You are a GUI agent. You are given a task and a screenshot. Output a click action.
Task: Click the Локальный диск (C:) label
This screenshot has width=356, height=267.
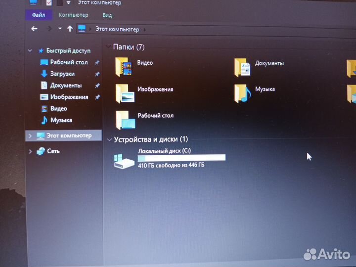tap(164, 151)
